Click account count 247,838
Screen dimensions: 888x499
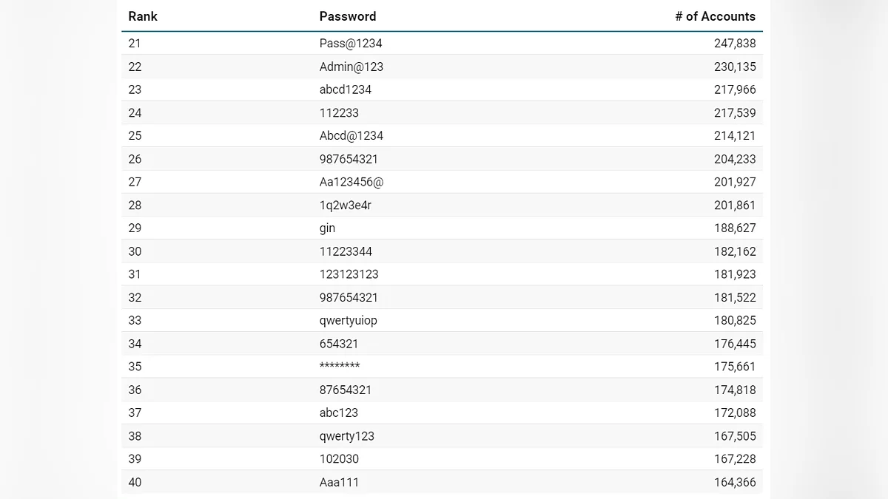point(735,44)
